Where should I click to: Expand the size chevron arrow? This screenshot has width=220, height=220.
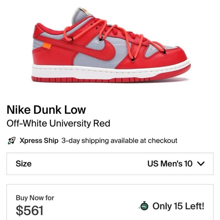(201, 163)
